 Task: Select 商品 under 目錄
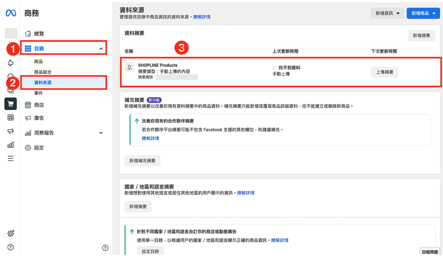point(38,61)
